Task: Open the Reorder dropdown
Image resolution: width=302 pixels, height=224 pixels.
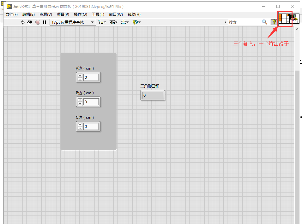Action: click(136, 22)
